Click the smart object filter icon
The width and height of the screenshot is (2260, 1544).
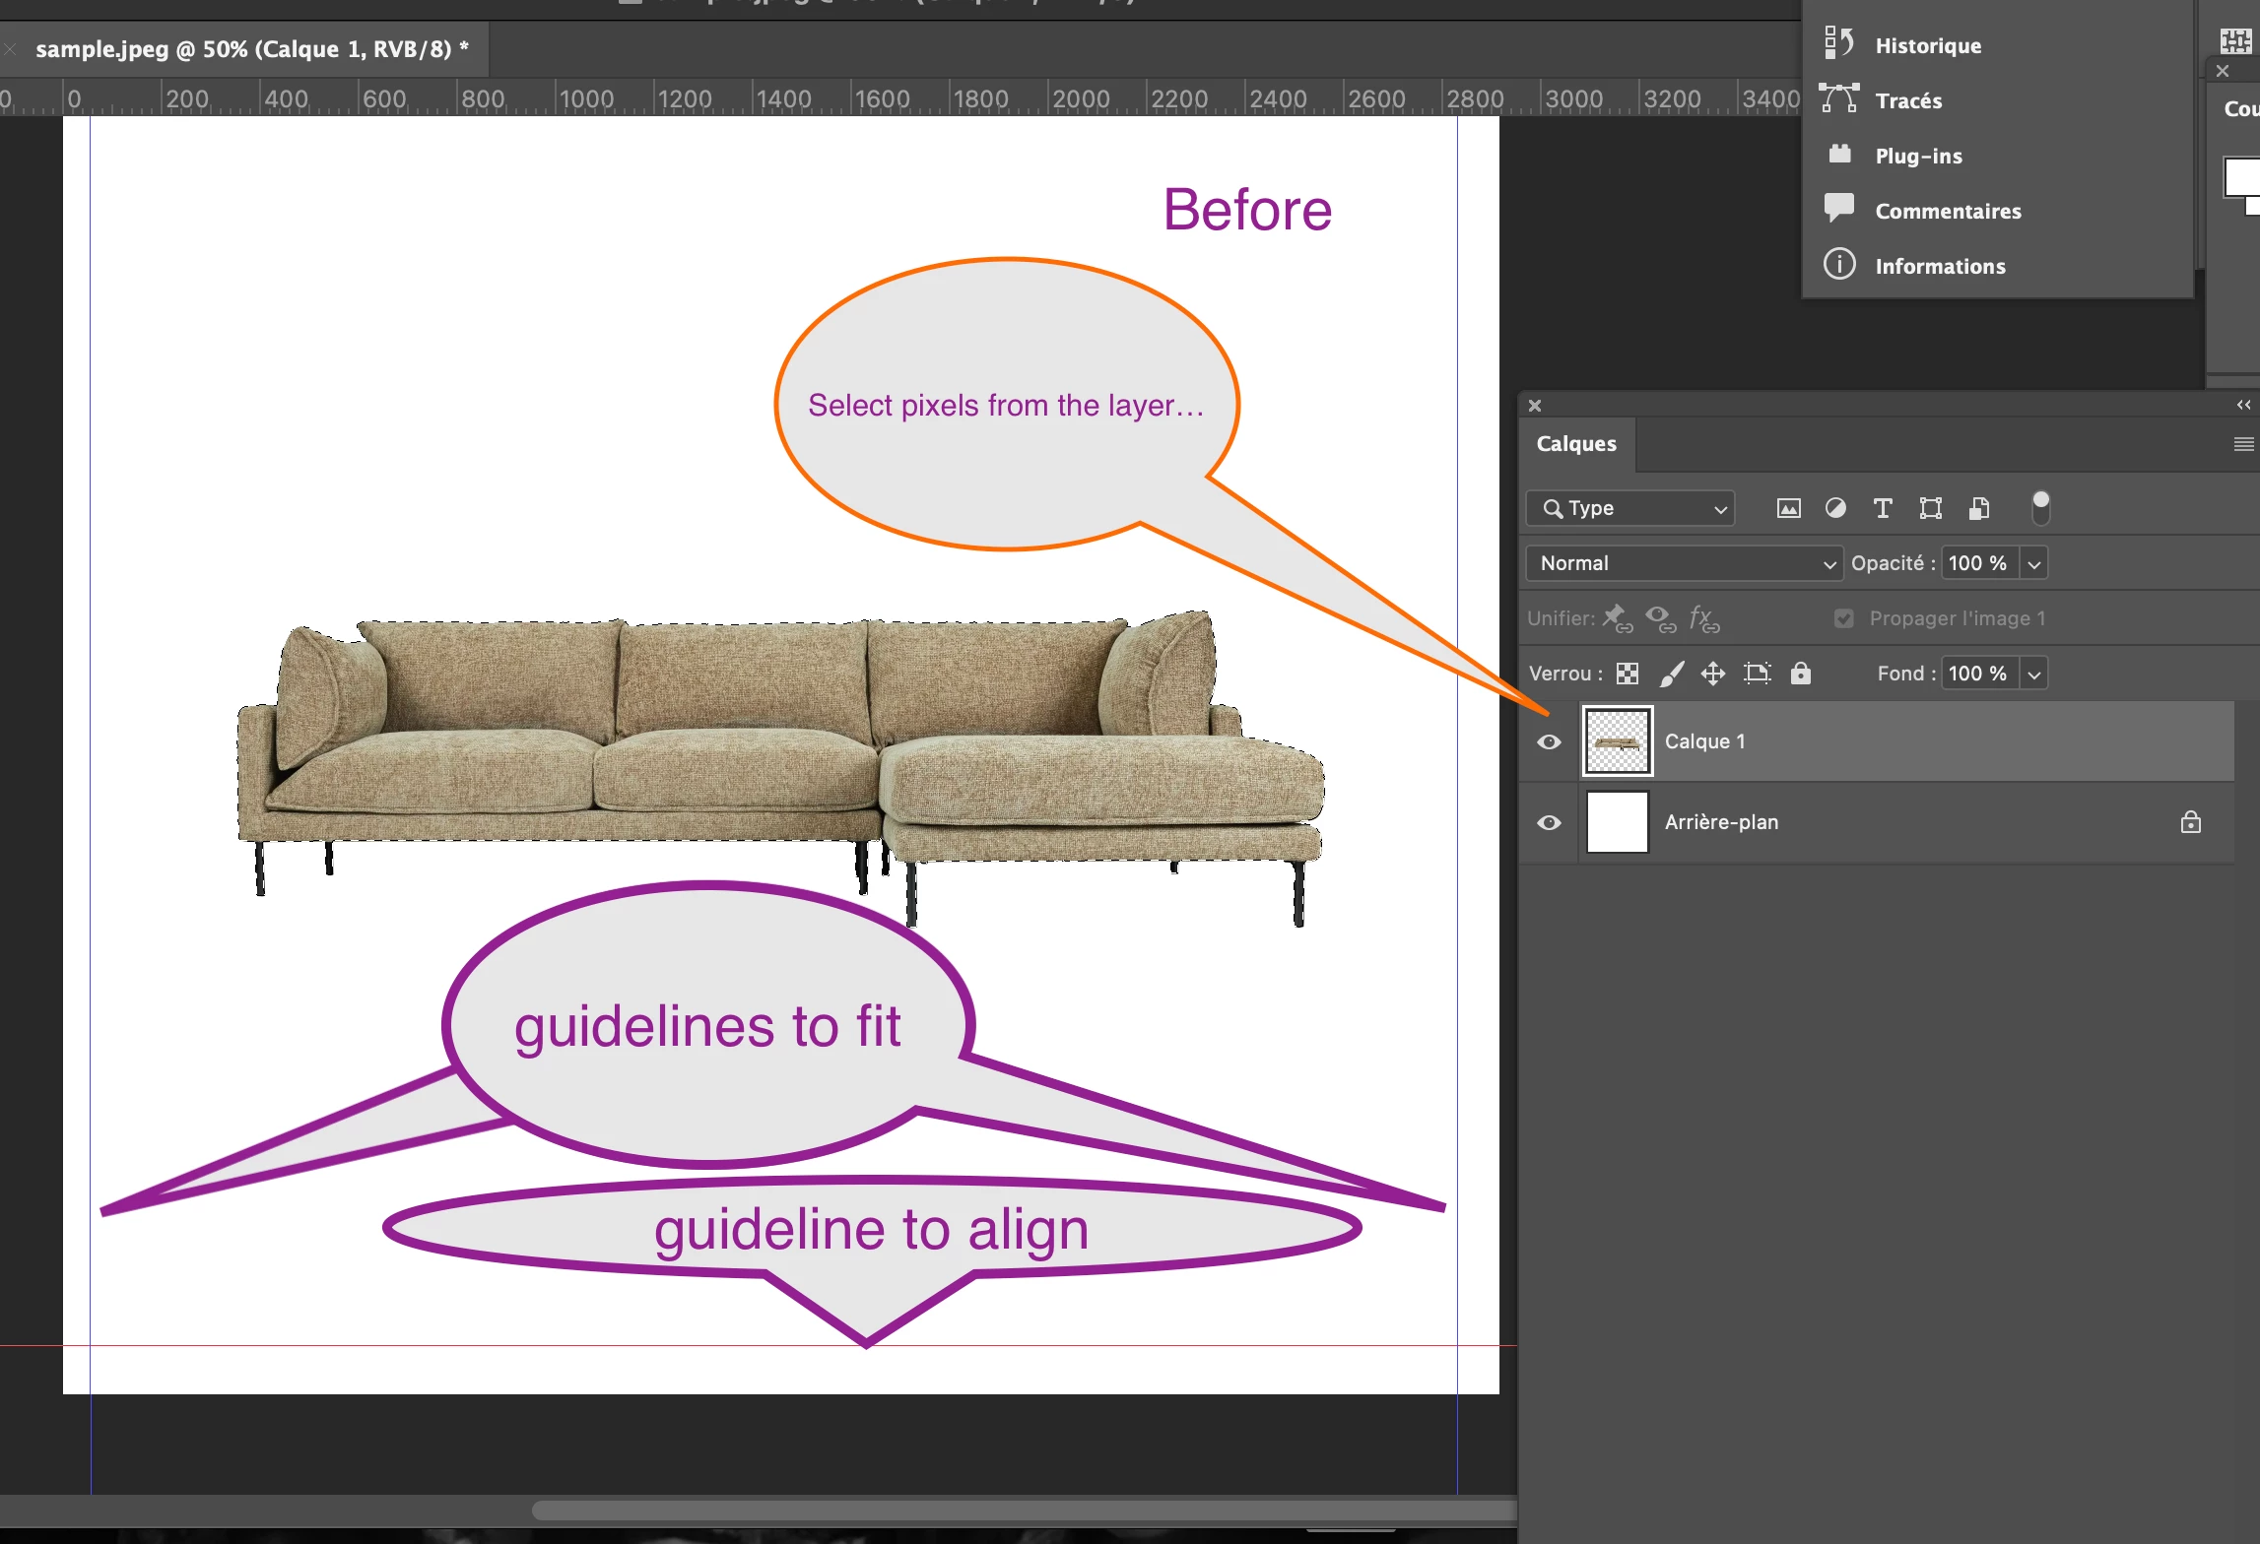click(1979, 508)
